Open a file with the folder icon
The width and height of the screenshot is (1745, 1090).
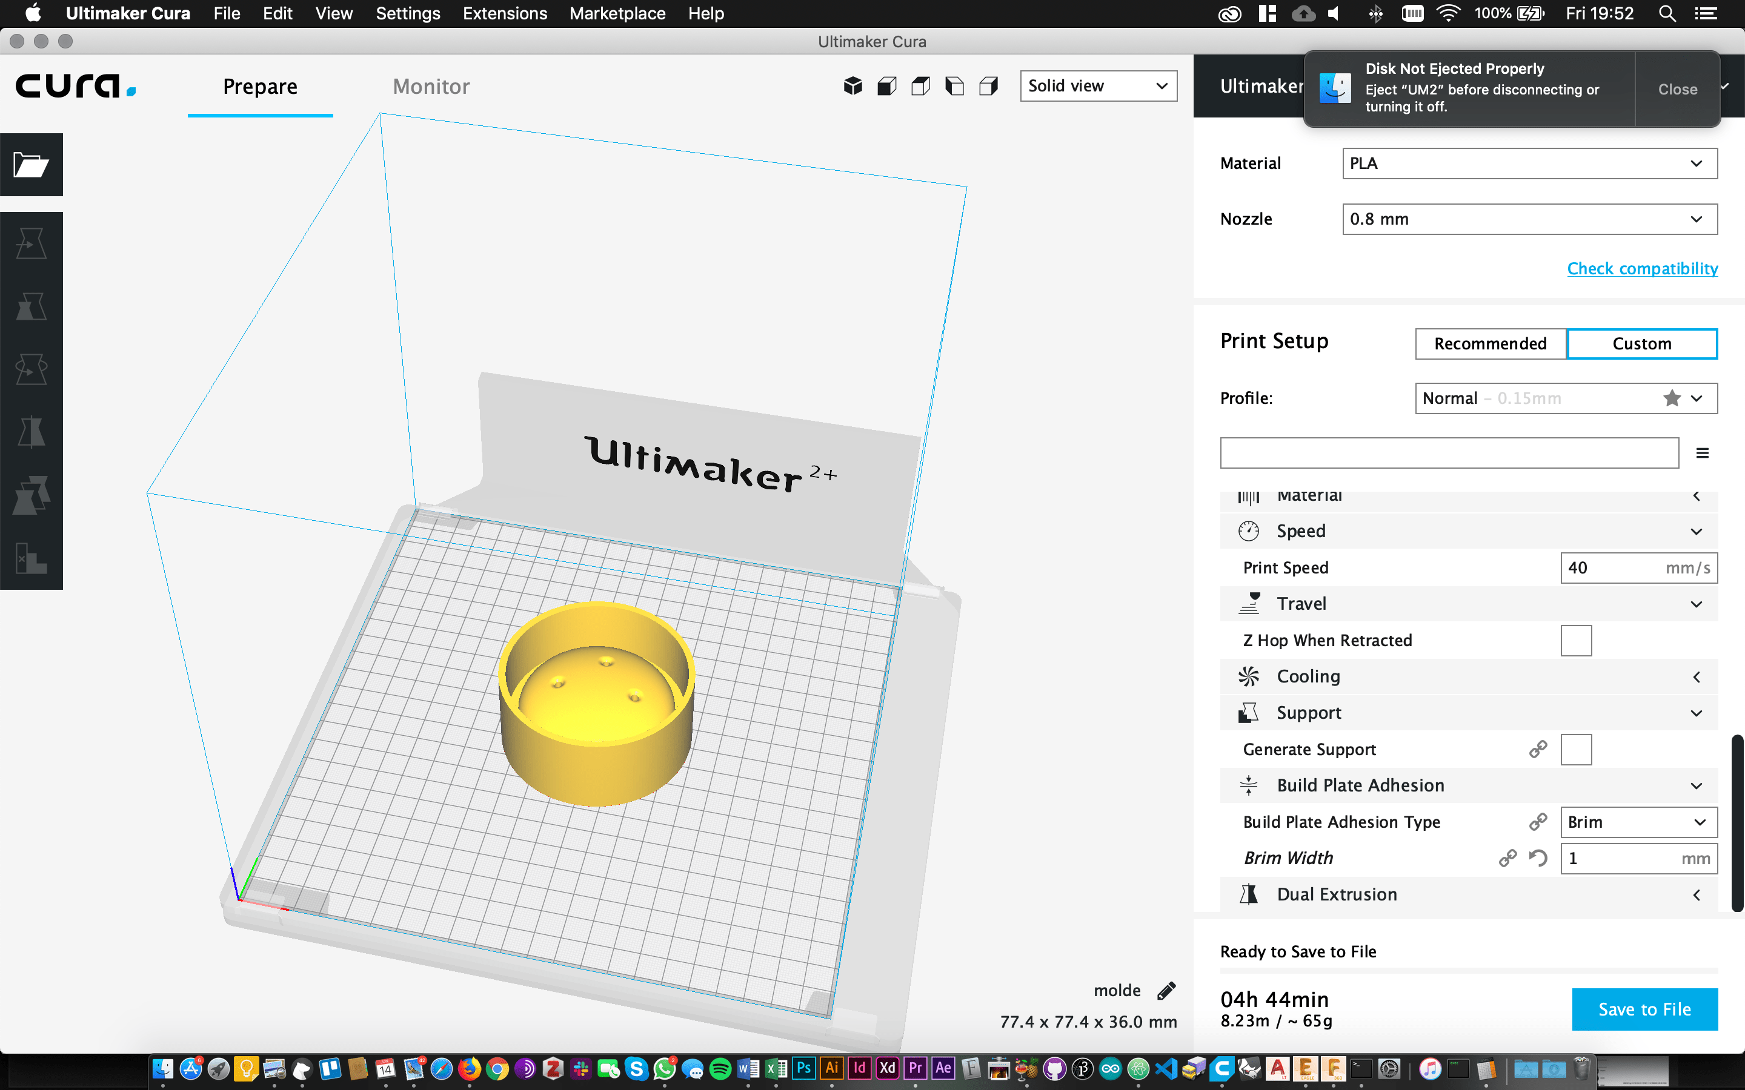click(x=31, y=165)
